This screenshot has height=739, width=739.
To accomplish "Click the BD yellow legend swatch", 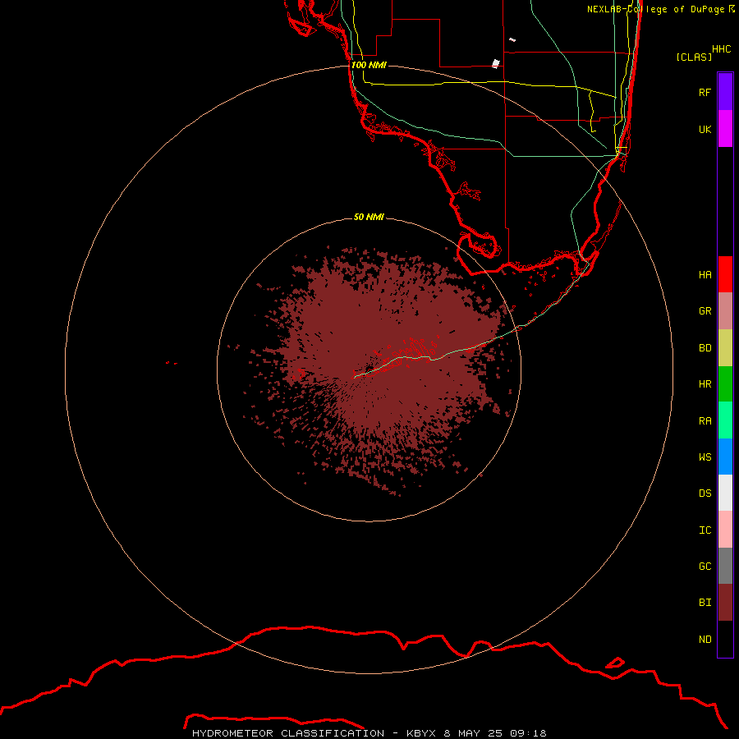I will (725, 348).
